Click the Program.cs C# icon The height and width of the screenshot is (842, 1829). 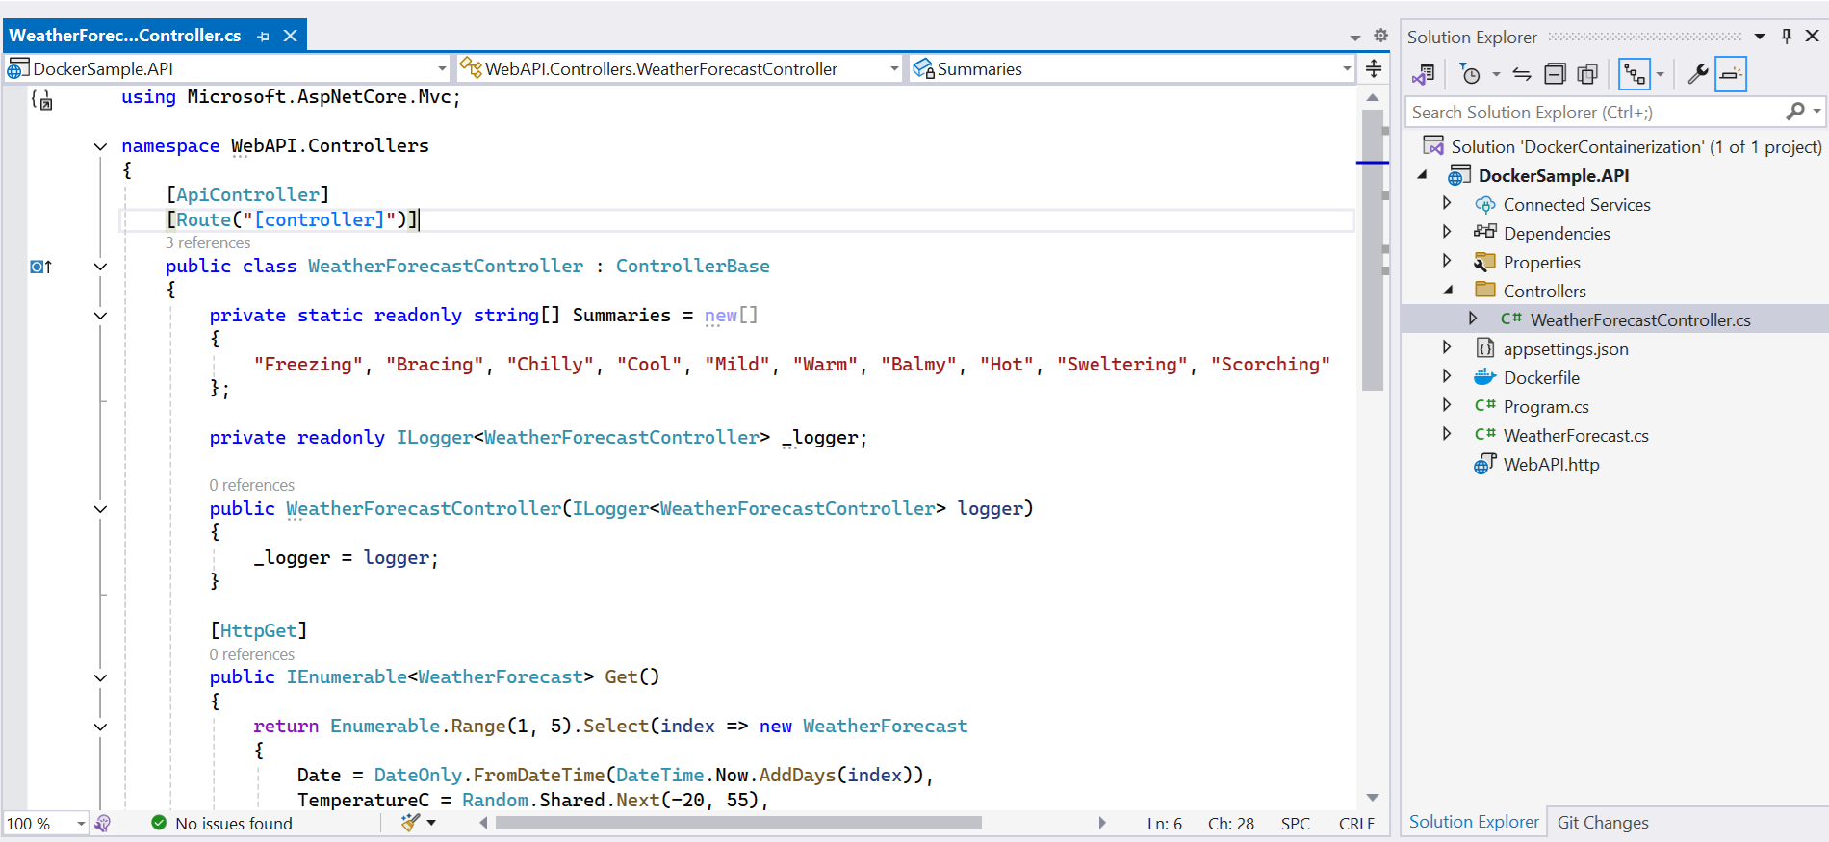coord(1484,406)
